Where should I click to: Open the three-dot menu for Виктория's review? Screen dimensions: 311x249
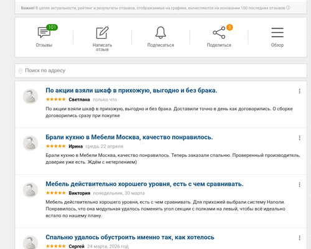coord(299,185)
